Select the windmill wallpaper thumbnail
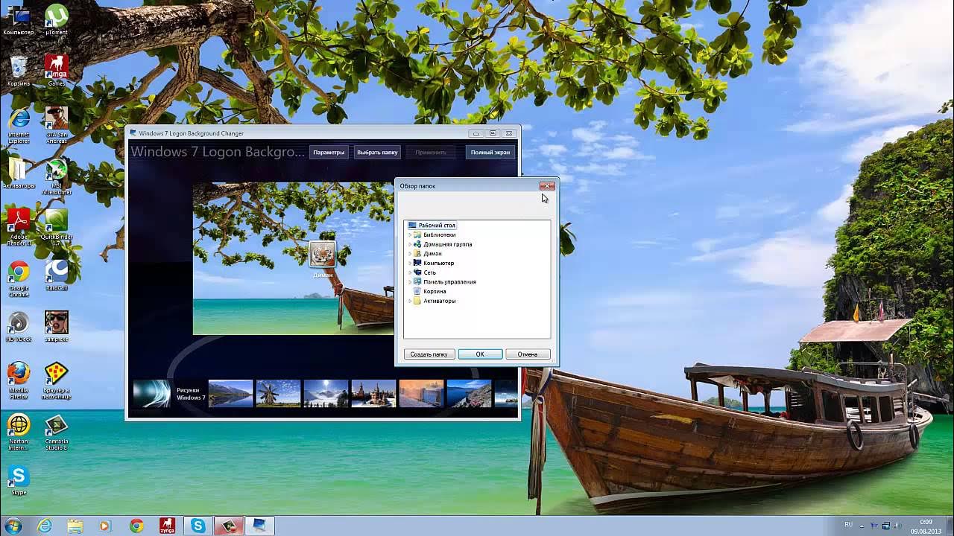 coord(278,394)
